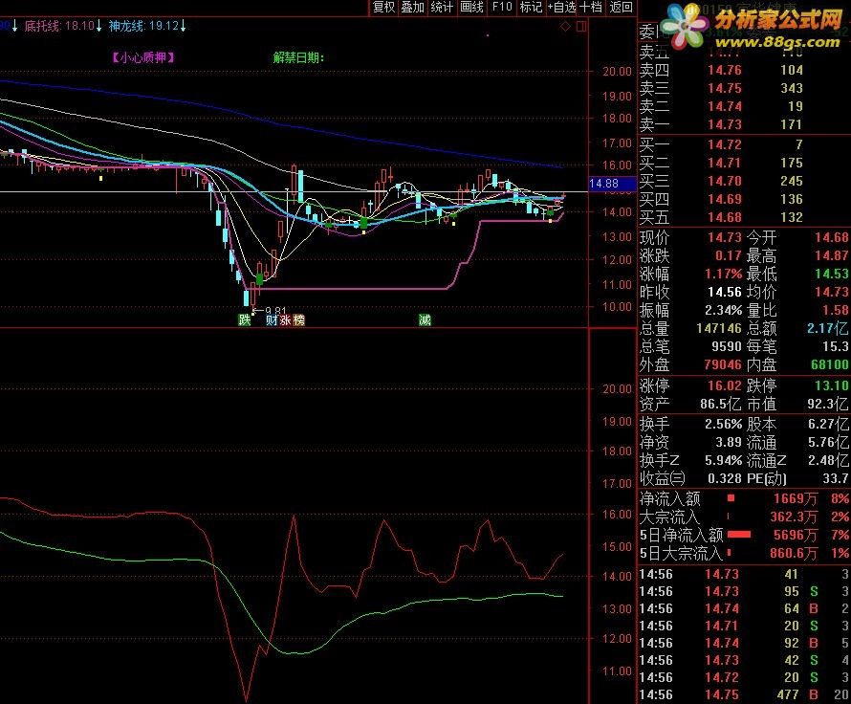
Task: Click the PE(动) 33.7 value
Action: 836,479
